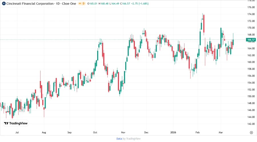
Task: Click the TradingView logo badge
Action: (16, 123)
